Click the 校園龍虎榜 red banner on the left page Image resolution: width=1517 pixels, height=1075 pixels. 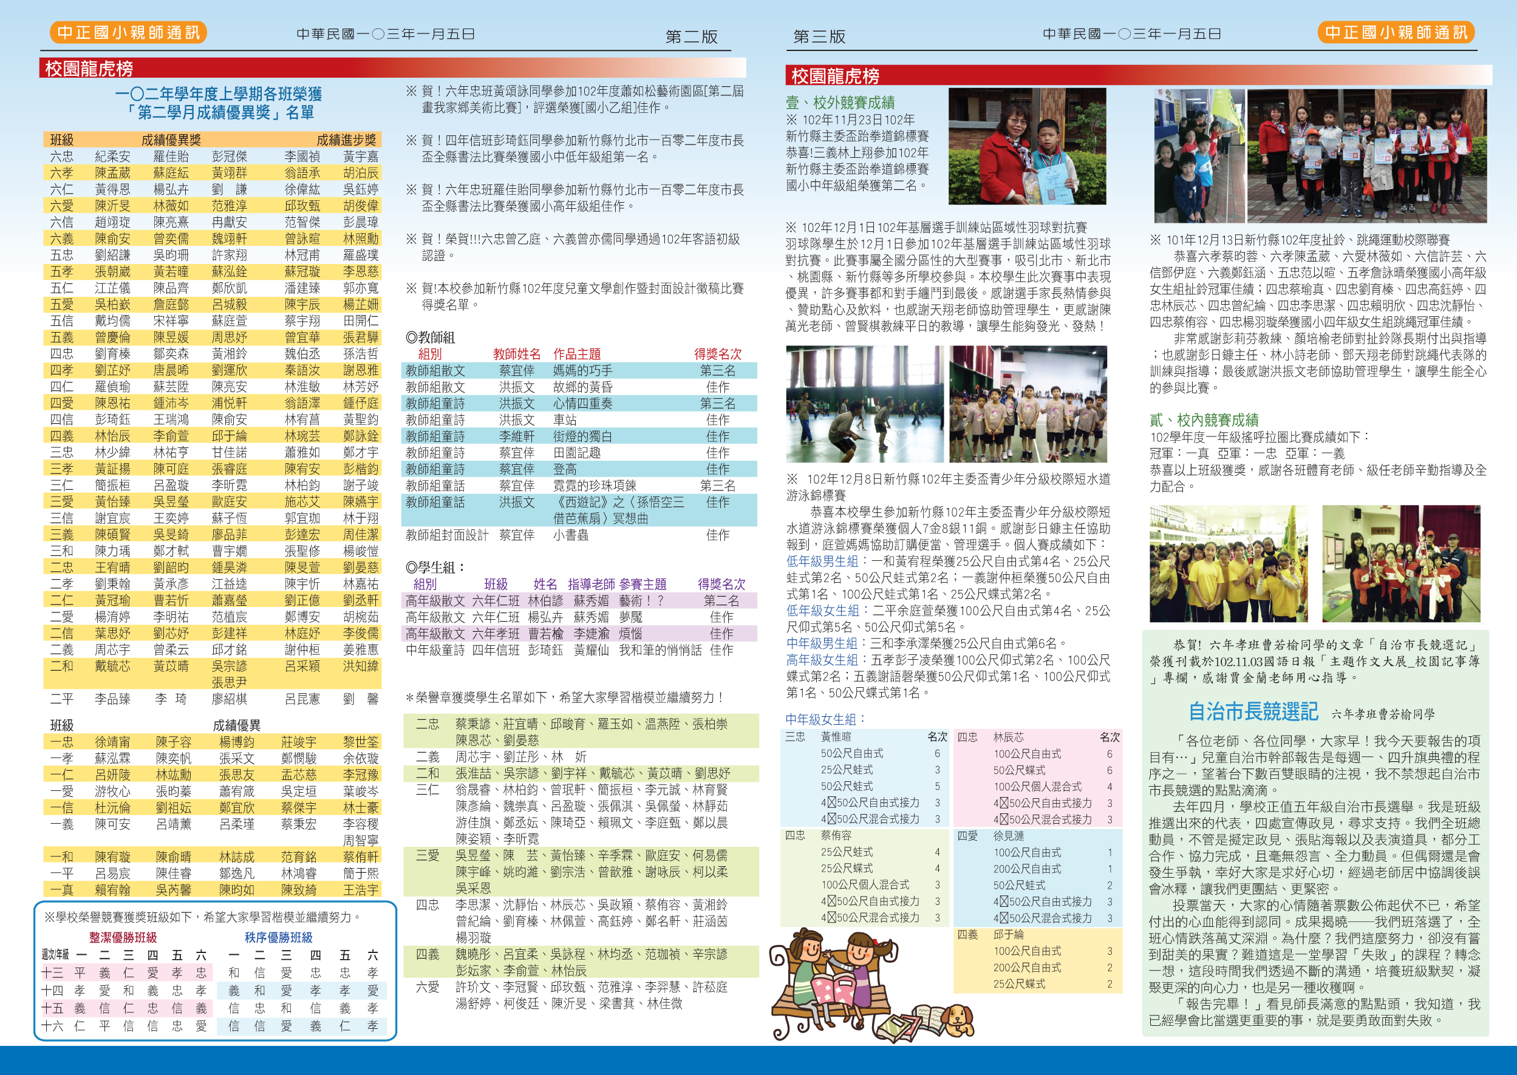(x=392, y=68)
